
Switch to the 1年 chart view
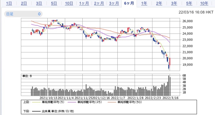(x=144, y=4)
